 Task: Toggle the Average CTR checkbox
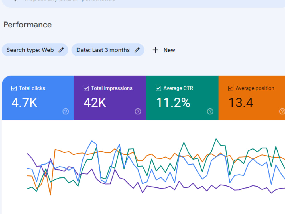158,88
